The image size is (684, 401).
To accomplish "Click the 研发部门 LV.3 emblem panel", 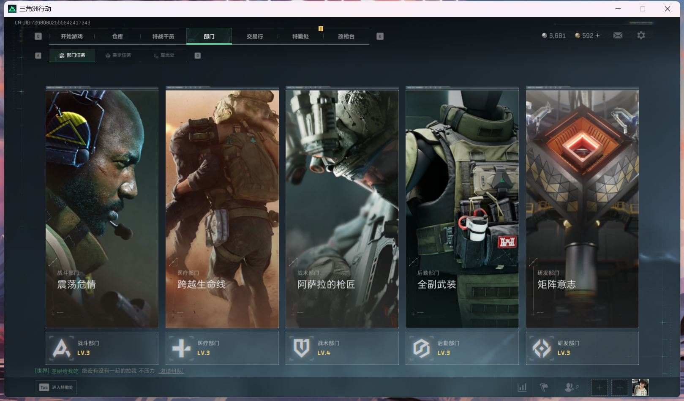I will [x=582, y=348].
